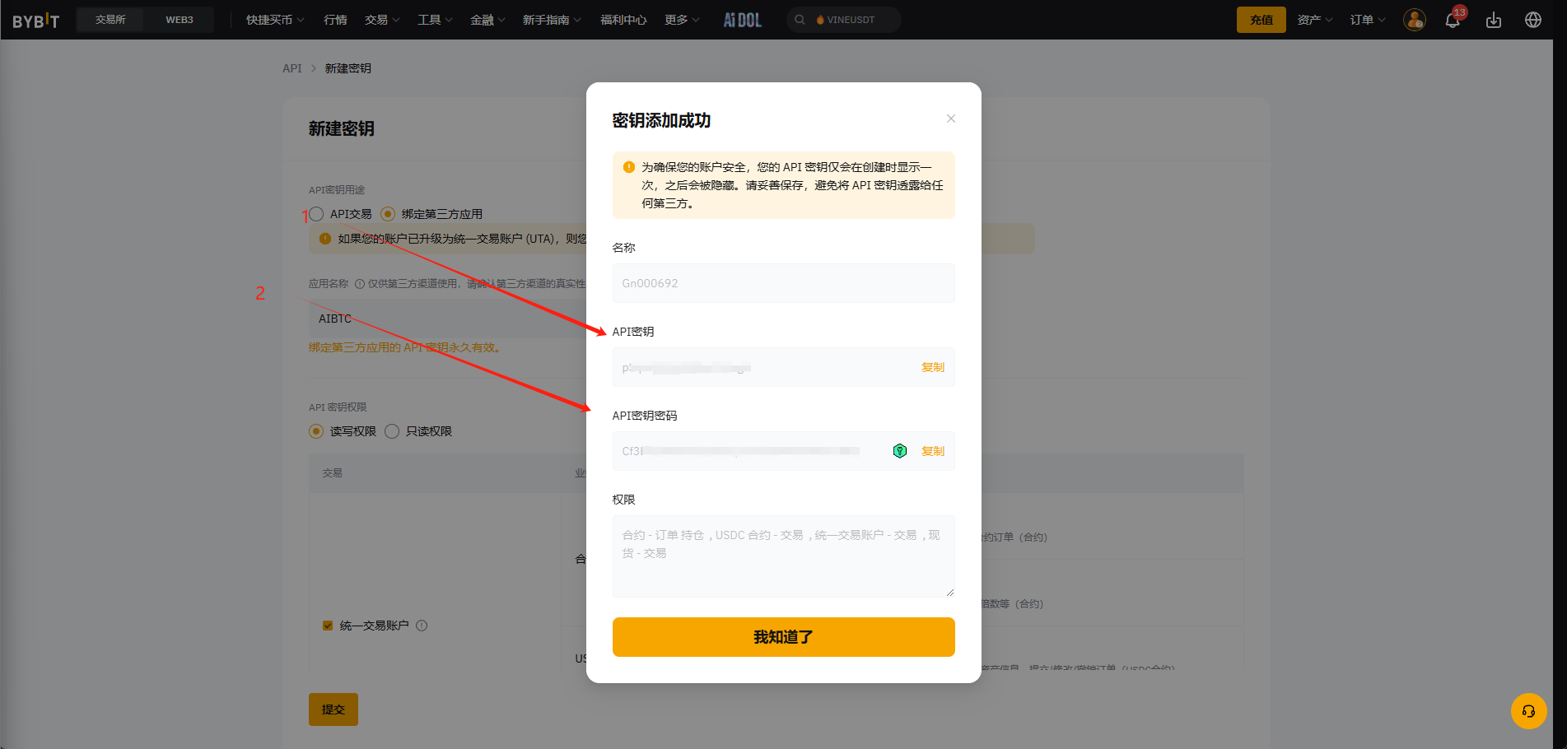Click the customer support headset icon
Image resolution: width=1567 pixels, height=749 pixels.
click(x=1528, y=711)
